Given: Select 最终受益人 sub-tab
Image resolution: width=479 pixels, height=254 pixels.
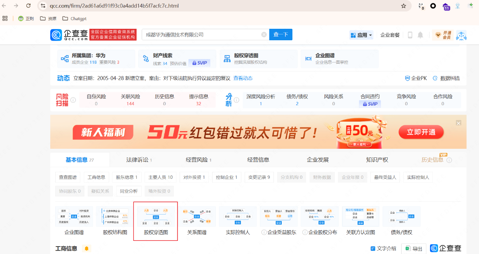Looking at the screenshot, I should [x=385, y=177].
